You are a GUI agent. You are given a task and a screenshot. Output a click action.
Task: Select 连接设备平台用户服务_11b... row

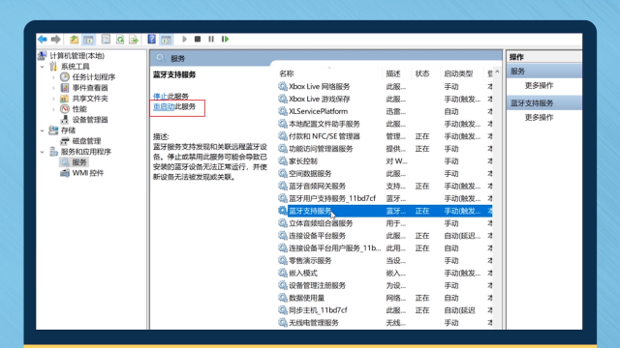[x=385, y=247]
